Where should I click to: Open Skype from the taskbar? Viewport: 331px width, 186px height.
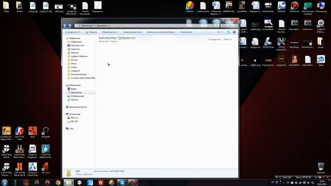coord(122,182)
